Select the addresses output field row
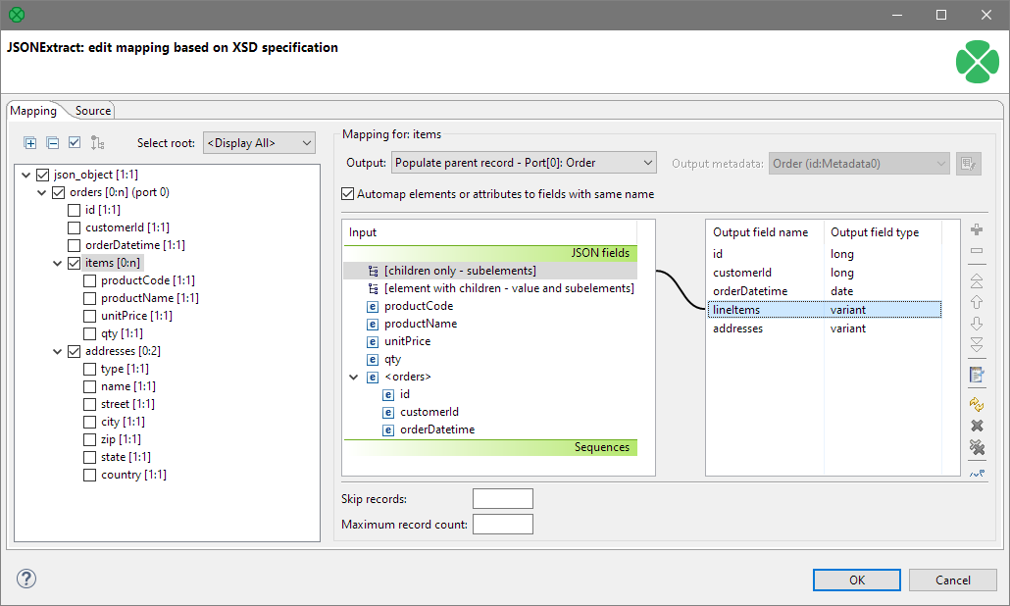The width and height of the screenshot is (1010, 606). coord(824,328)
